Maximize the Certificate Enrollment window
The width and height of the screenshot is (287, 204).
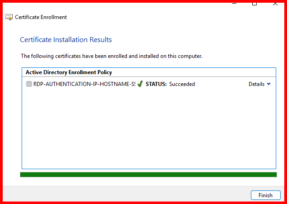click(255, 3)
